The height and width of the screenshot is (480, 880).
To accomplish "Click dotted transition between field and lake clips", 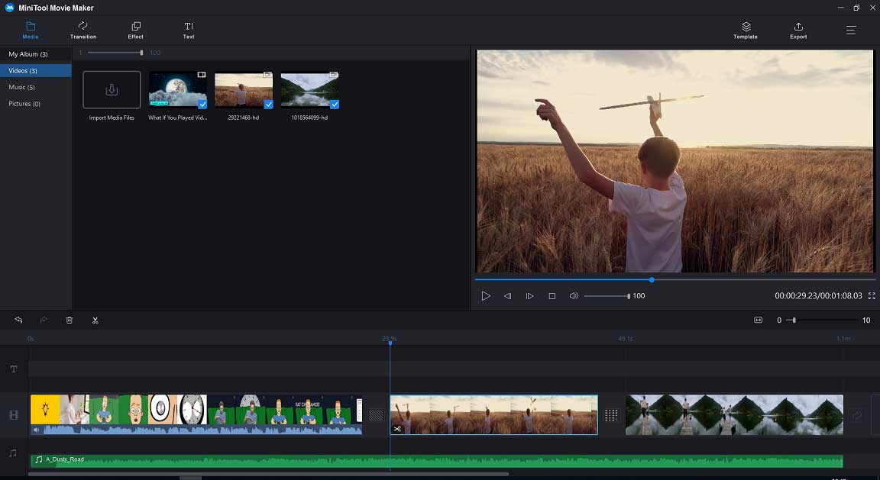I will pos(611,415).
